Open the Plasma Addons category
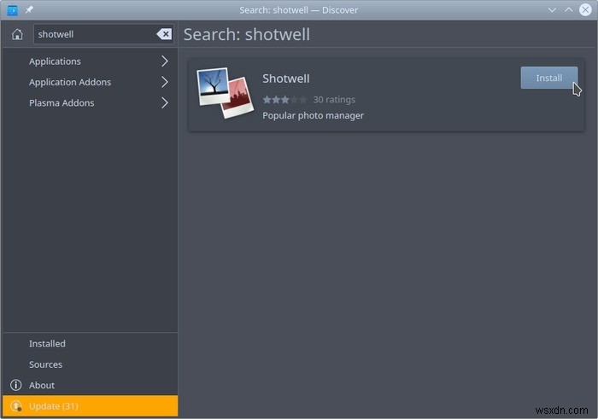 point(90,103)
